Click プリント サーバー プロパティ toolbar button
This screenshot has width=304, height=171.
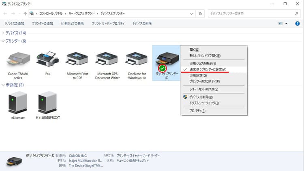[108, 24]
